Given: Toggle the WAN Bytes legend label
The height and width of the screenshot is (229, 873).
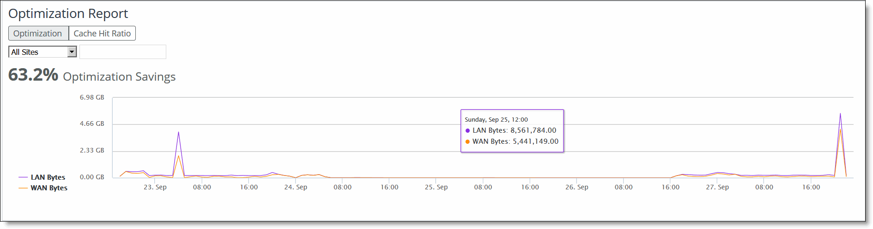Looking at the screenshot, I should (x=49, y=188).
